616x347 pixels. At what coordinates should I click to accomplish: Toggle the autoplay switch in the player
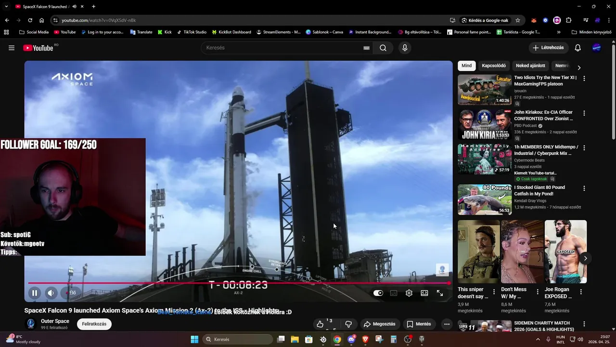378,293
